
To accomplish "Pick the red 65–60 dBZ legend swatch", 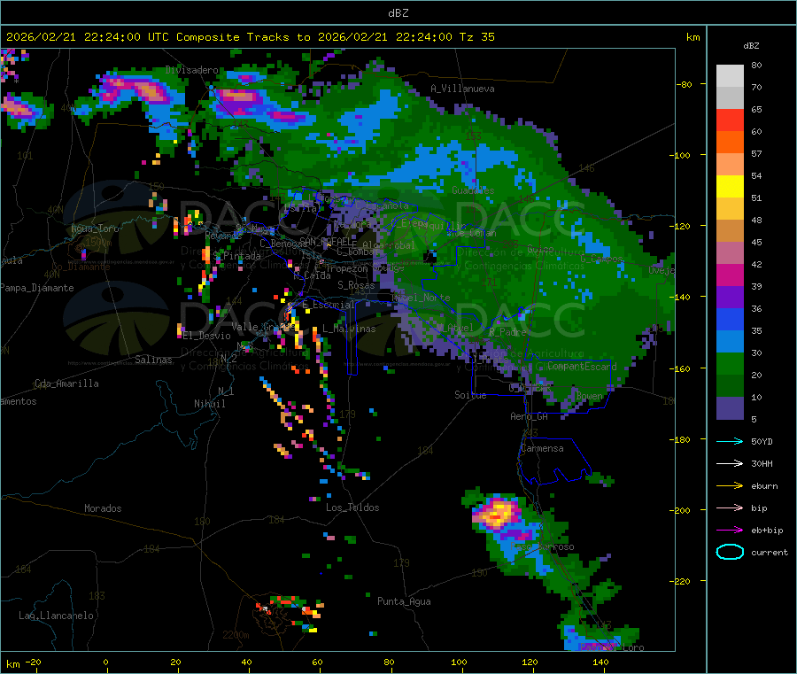I will coord(730,120).
